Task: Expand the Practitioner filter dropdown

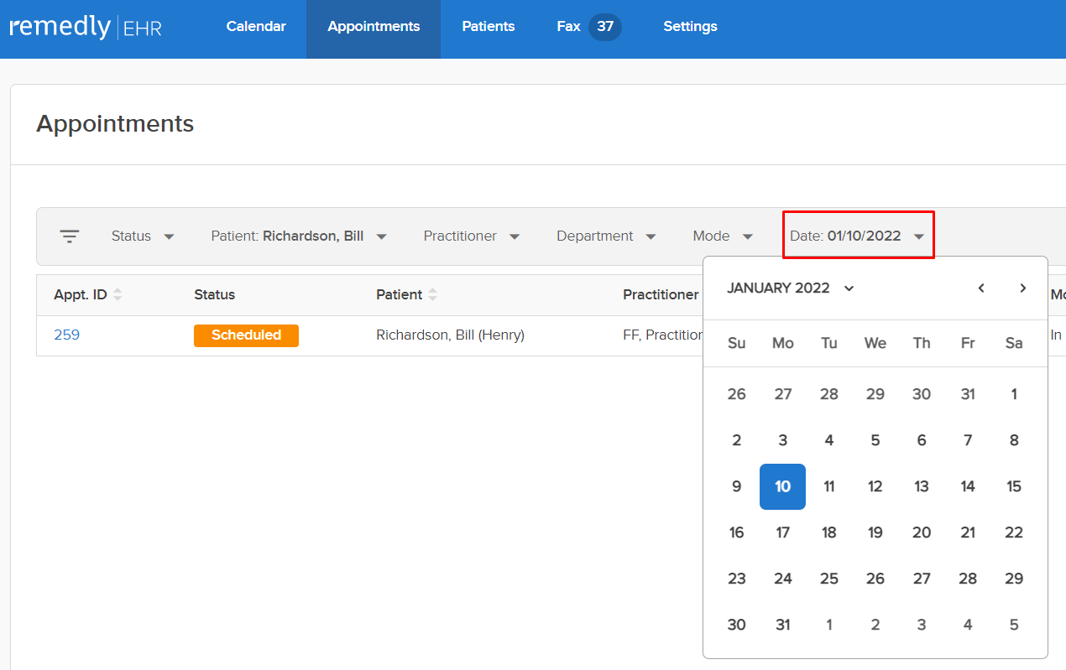Action: [x=472, y=236]
